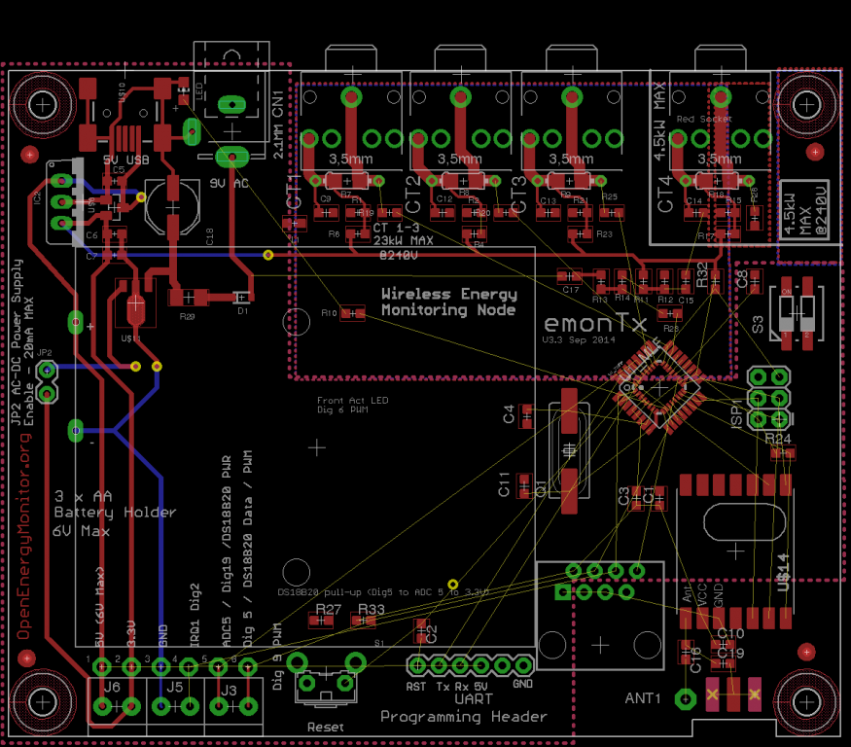This screenshot has height=747, width=851.
Task: Click the RST pin label
Action: click(x=415, y=687)
